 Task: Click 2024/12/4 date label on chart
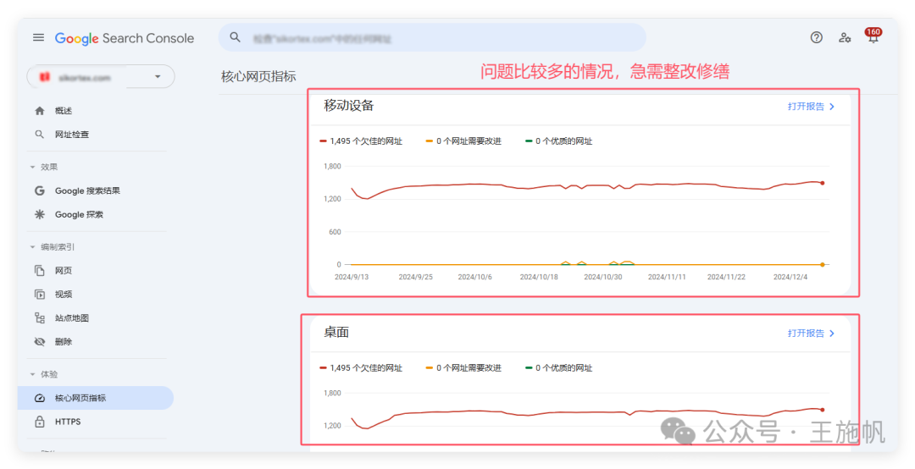(790, 277)
